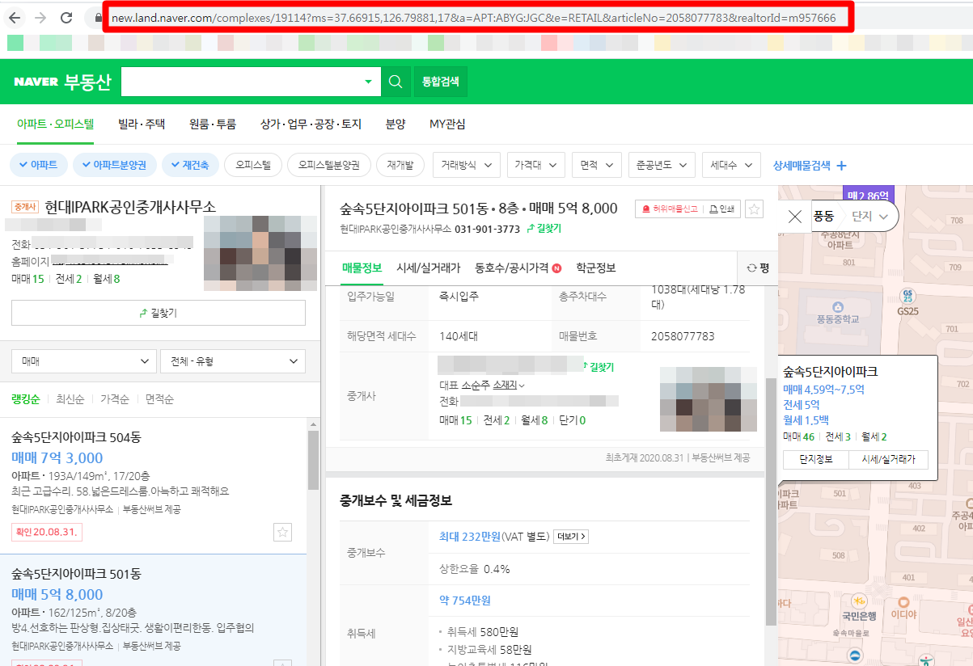Click 상세매물검색 plus link
This screenshot has width=973, height=666.
coord(810,165)
